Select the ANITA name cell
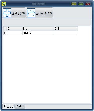Viewport: 94px width, 111px height. point(38,33)
